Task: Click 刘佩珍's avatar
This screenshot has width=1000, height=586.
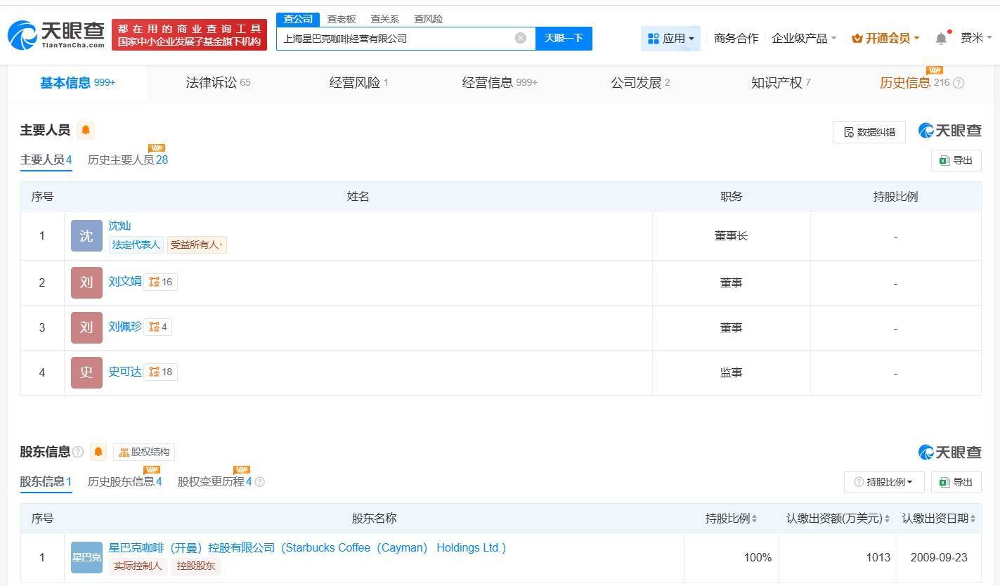Action: click(86, 327)
